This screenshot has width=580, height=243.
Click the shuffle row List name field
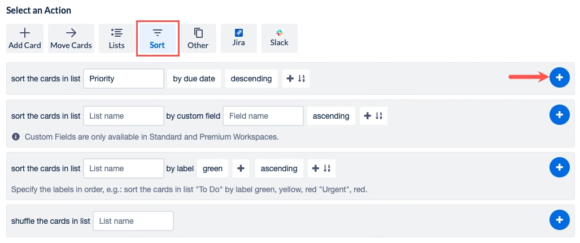coord(133,221)
